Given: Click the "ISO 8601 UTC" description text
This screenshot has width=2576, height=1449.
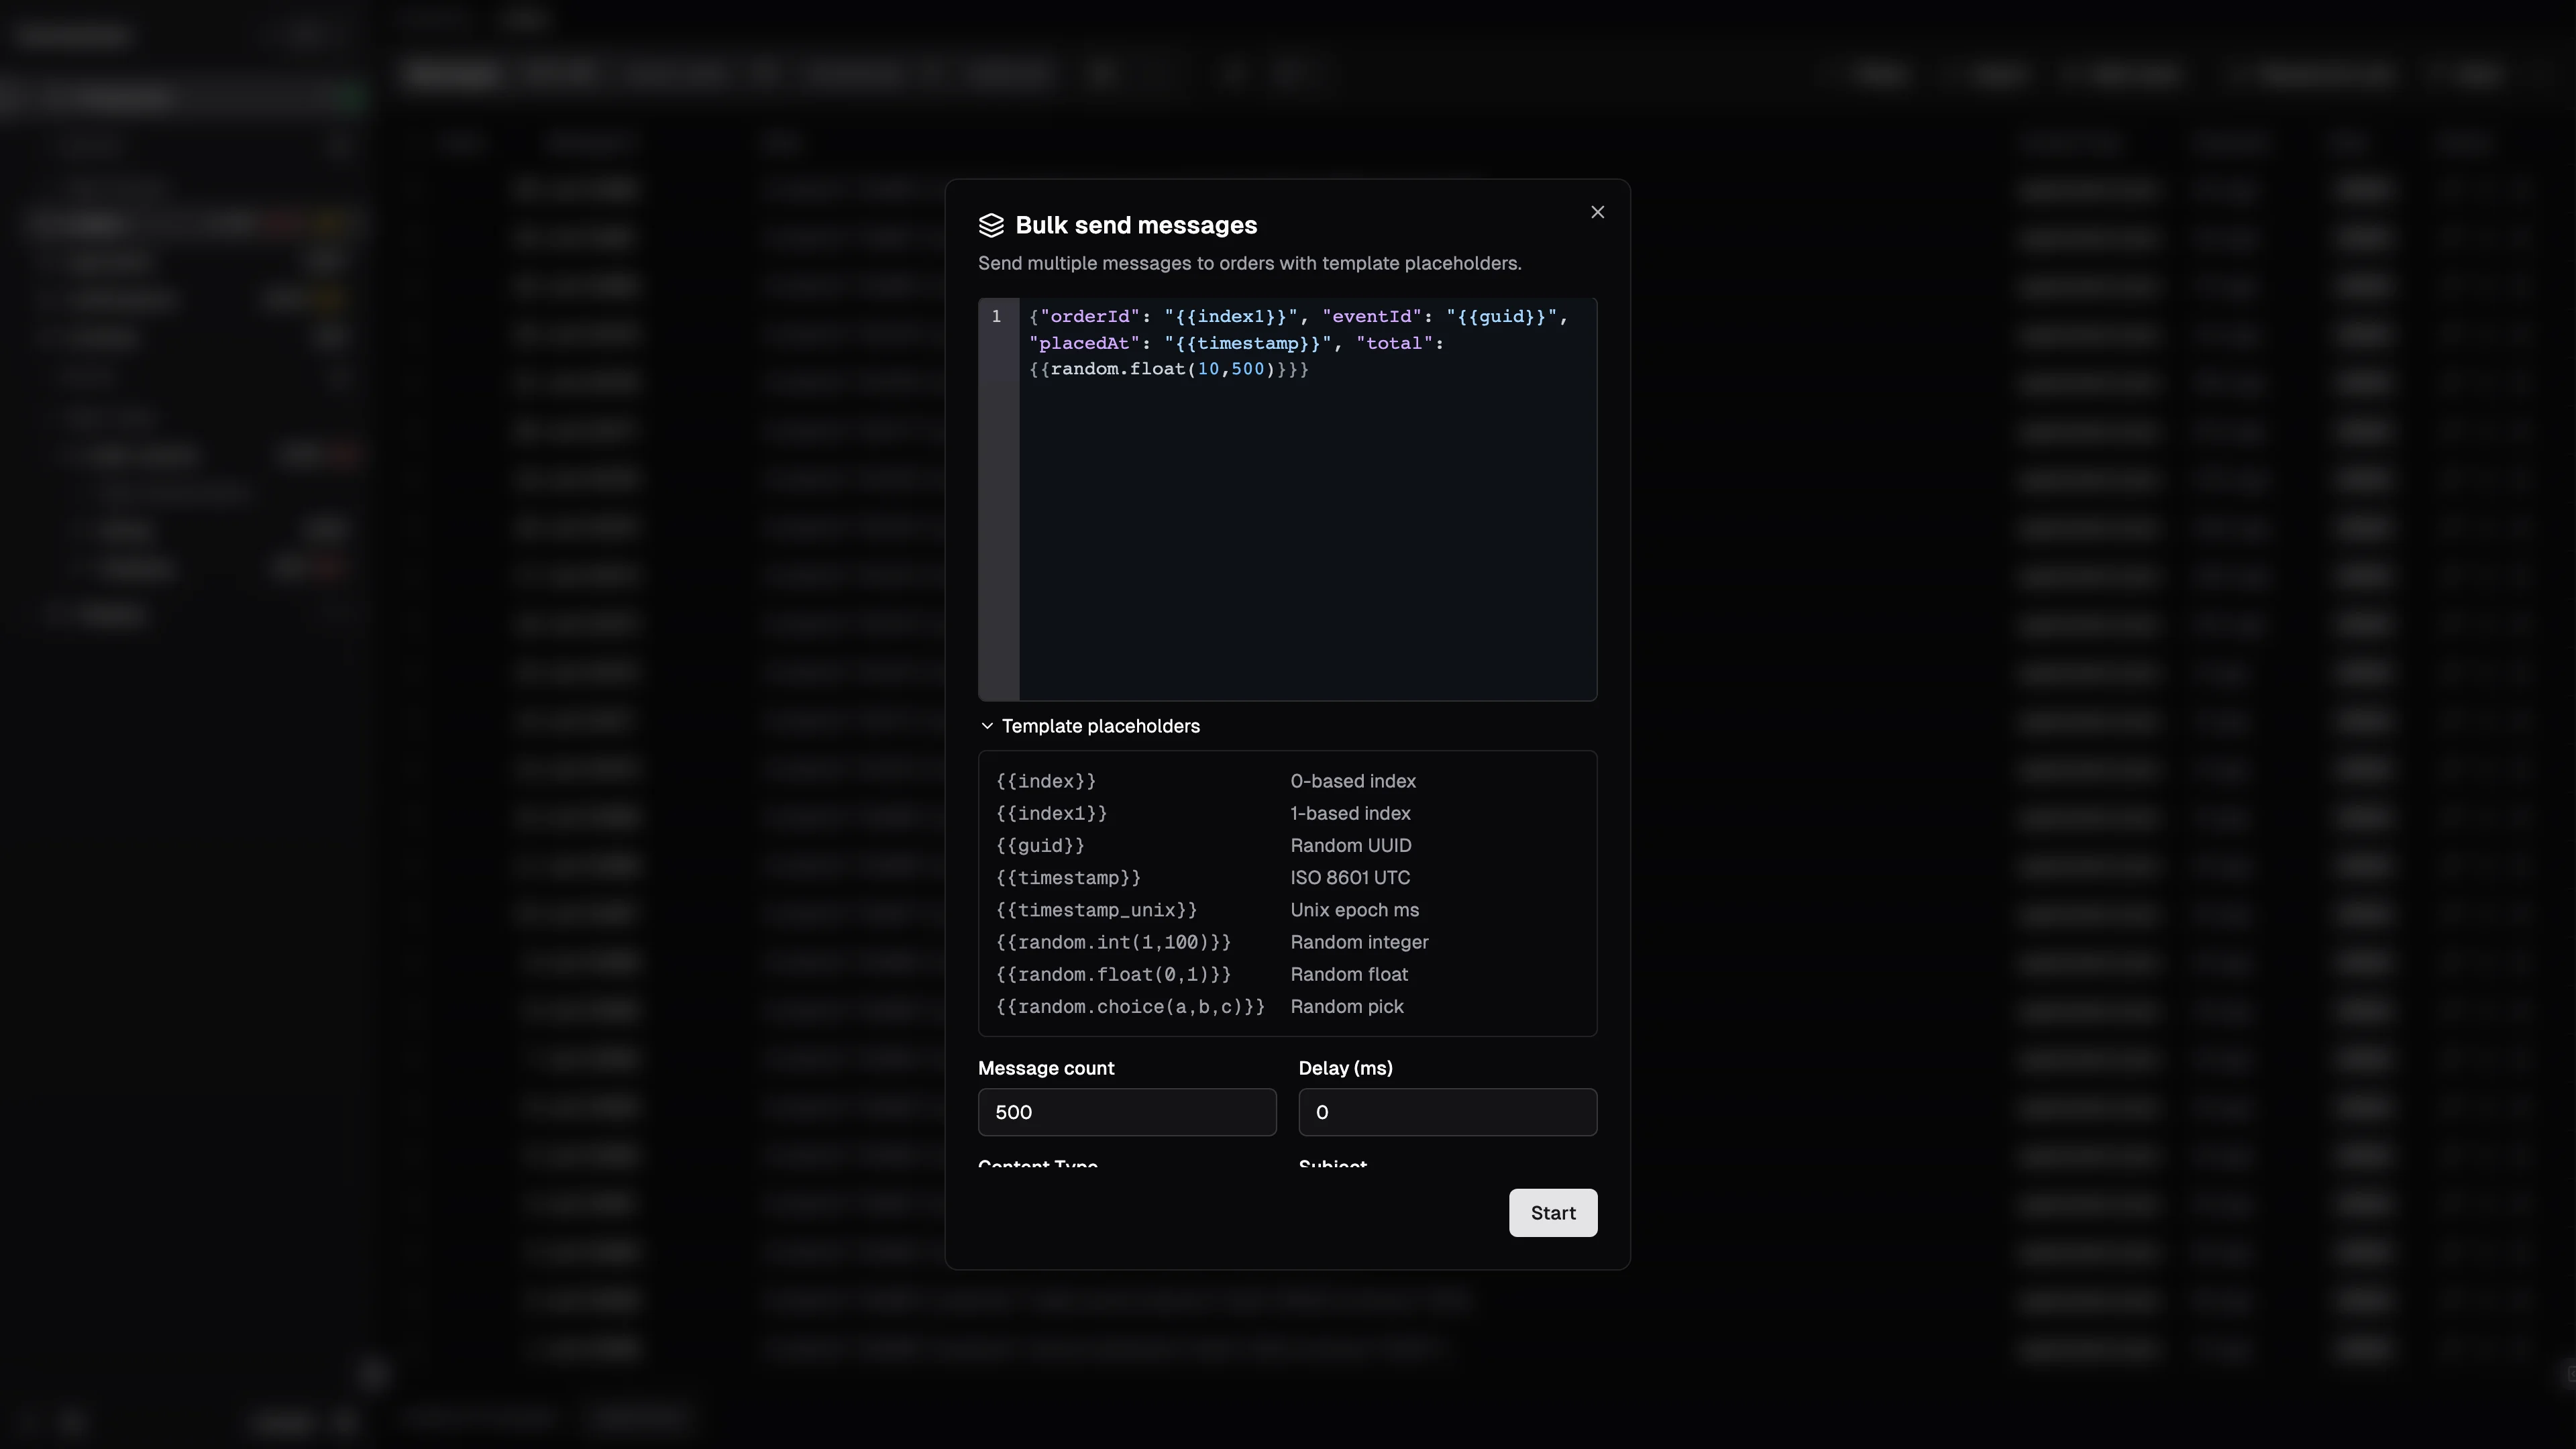Looking at the screenshot, I should [x=1350, y=878].
